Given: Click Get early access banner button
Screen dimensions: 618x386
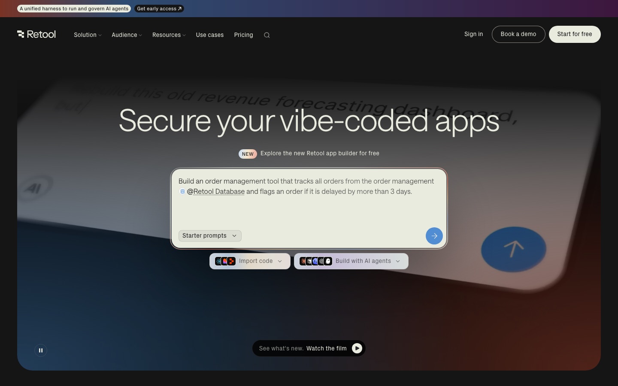Looking at the screenshot, I should [x=159, y=9].
